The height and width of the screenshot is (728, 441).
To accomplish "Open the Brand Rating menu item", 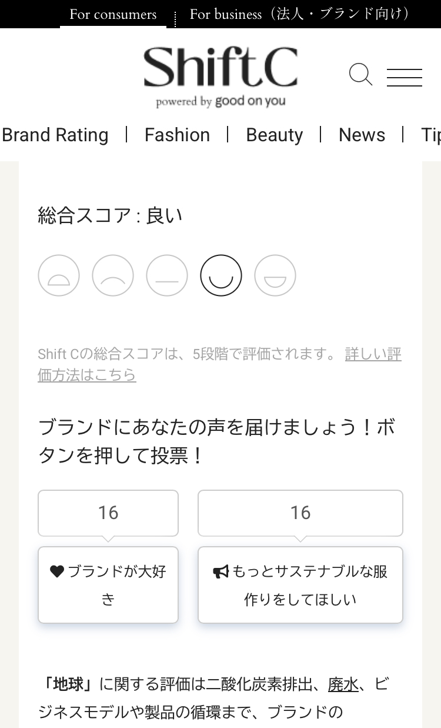I will coord(55,135).
